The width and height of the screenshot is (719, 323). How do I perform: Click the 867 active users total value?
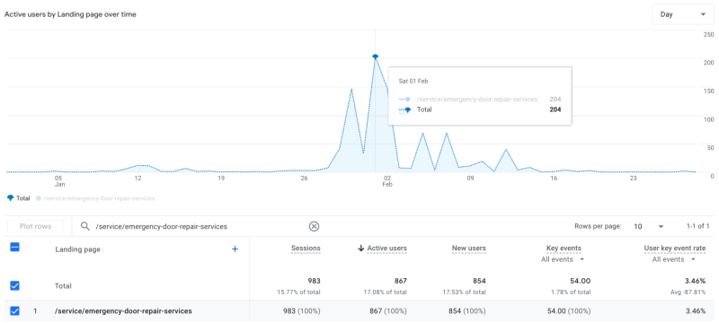400,281
